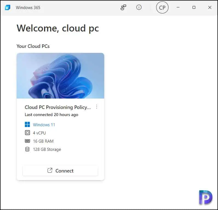Click the storage disk icon
Image resolution: width=218 pixels, height=210 pixels.
27,149
